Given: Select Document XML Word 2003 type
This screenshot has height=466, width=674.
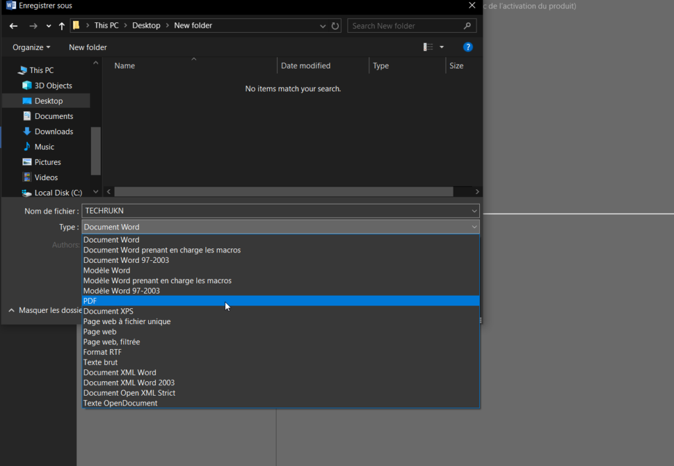Looking at the screenshot, I should [280, 383].
